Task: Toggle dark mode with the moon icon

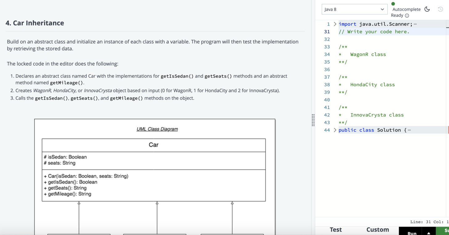Action: (x=427, y=9)
